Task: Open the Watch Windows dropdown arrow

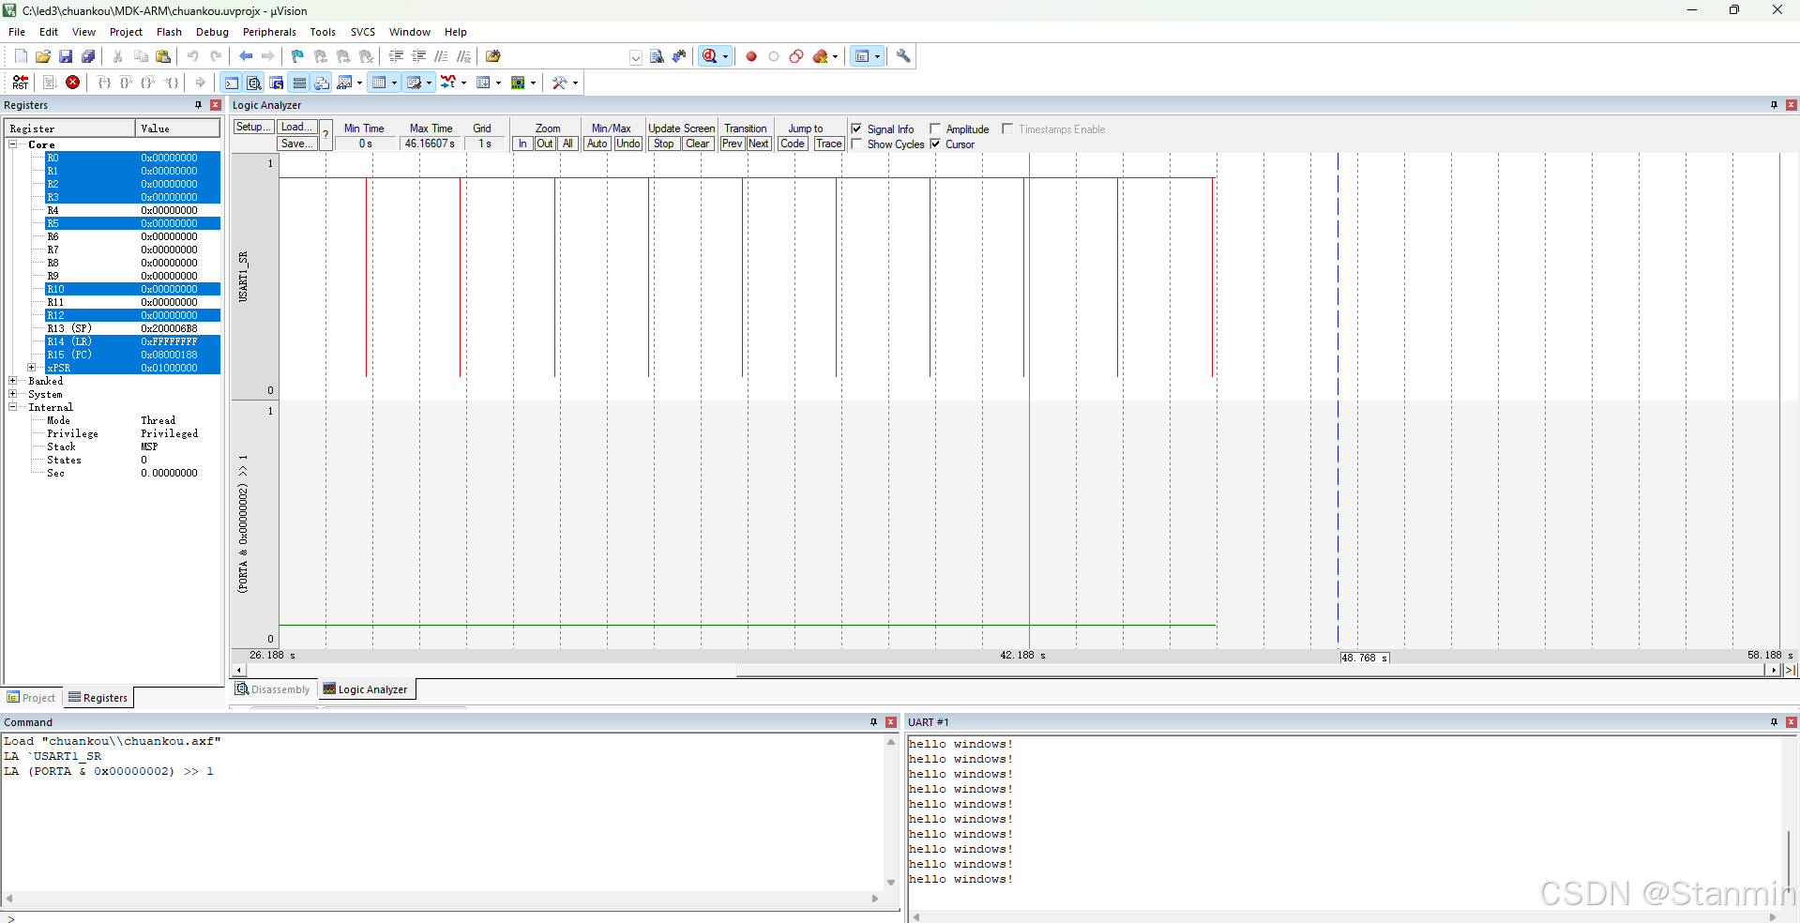Action: (359, 83)
